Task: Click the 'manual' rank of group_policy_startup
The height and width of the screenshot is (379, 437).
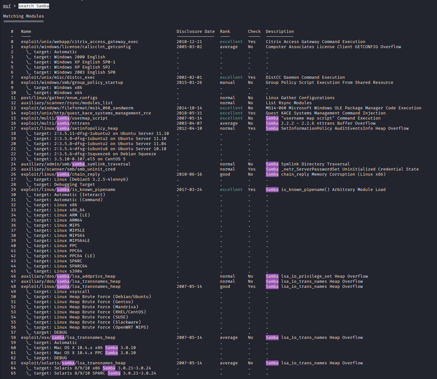Action: pyautogui.click(x=227, y=83)
